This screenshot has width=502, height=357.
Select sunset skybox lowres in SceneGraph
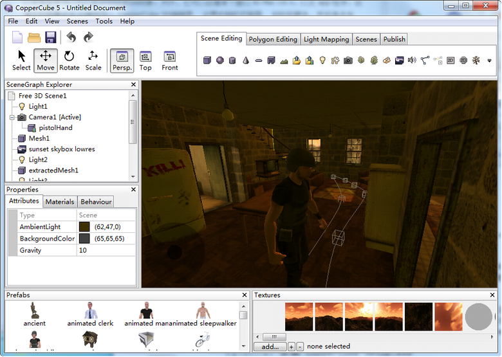[61, 149]
